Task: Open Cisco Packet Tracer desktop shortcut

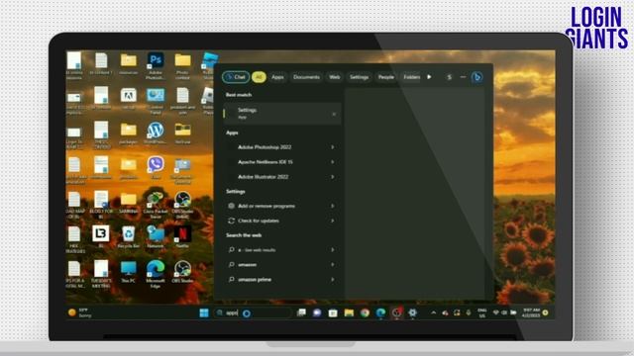Action: (156, 205)
